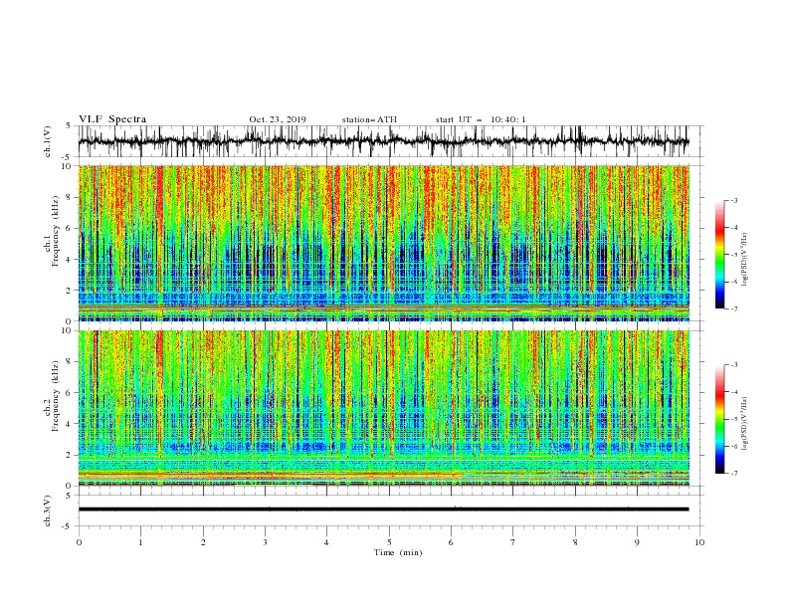Click time axis tick label "6"

point(451,542)
